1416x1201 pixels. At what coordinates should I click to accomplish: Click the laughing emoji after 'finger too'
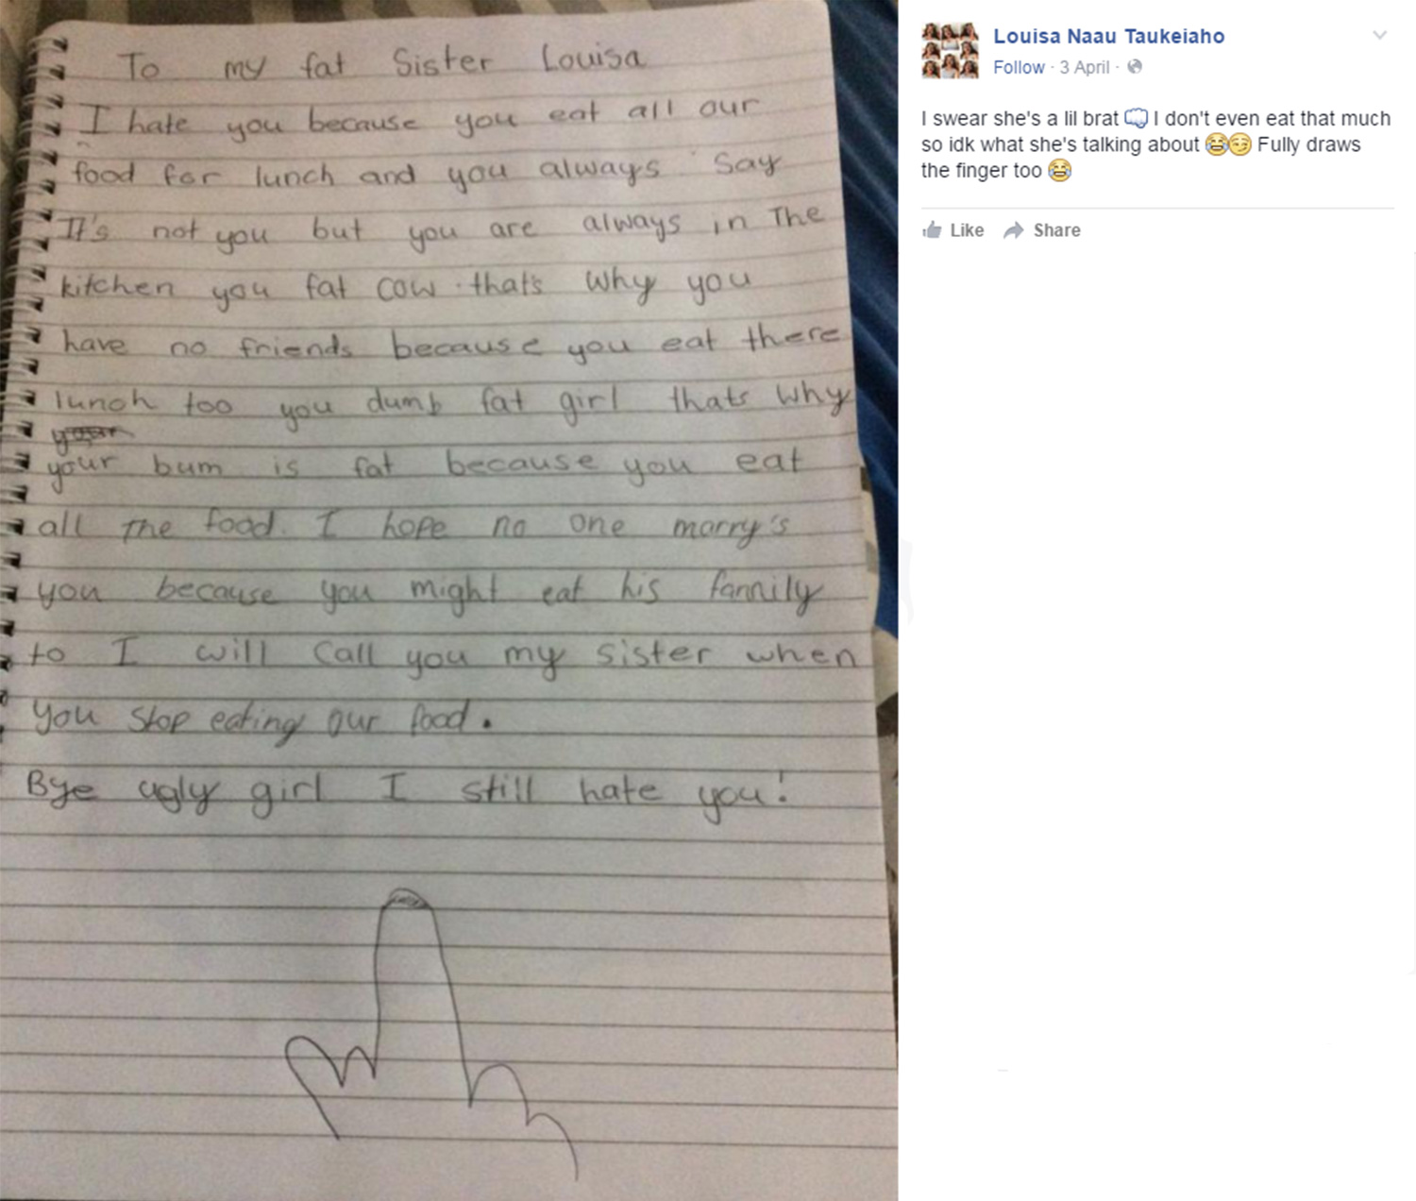(x=1060, y=171)
